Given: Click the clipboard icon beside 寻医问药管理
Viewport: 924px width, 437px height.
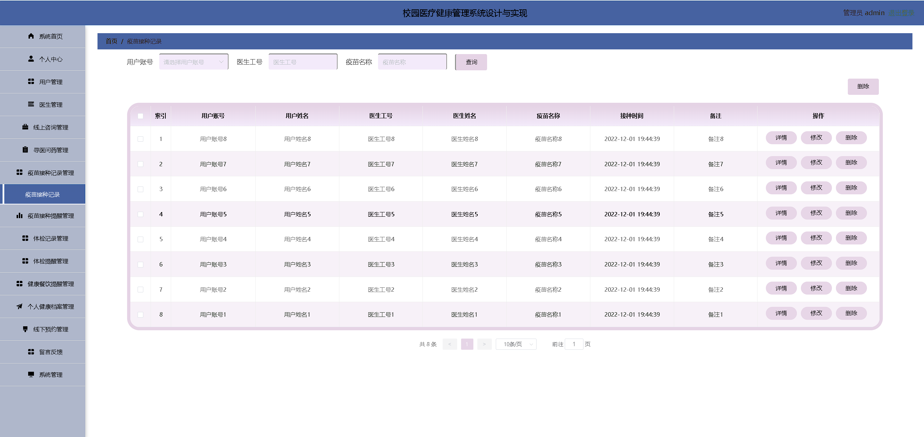Looking at the screenshot, I should (x=25, y=150).
